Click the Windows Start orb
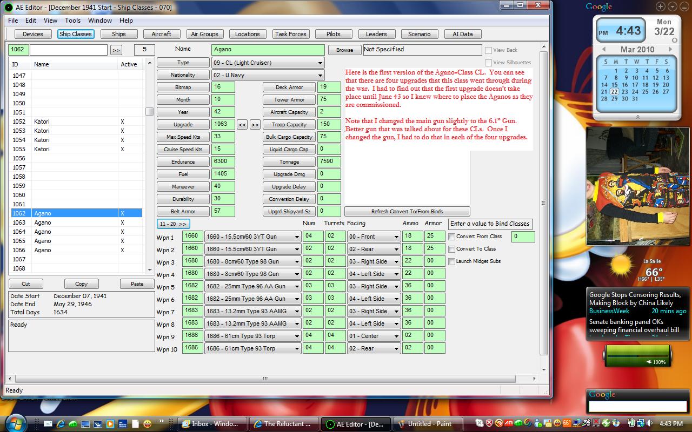Screen dimensions: 692x432 pos(15,423)
